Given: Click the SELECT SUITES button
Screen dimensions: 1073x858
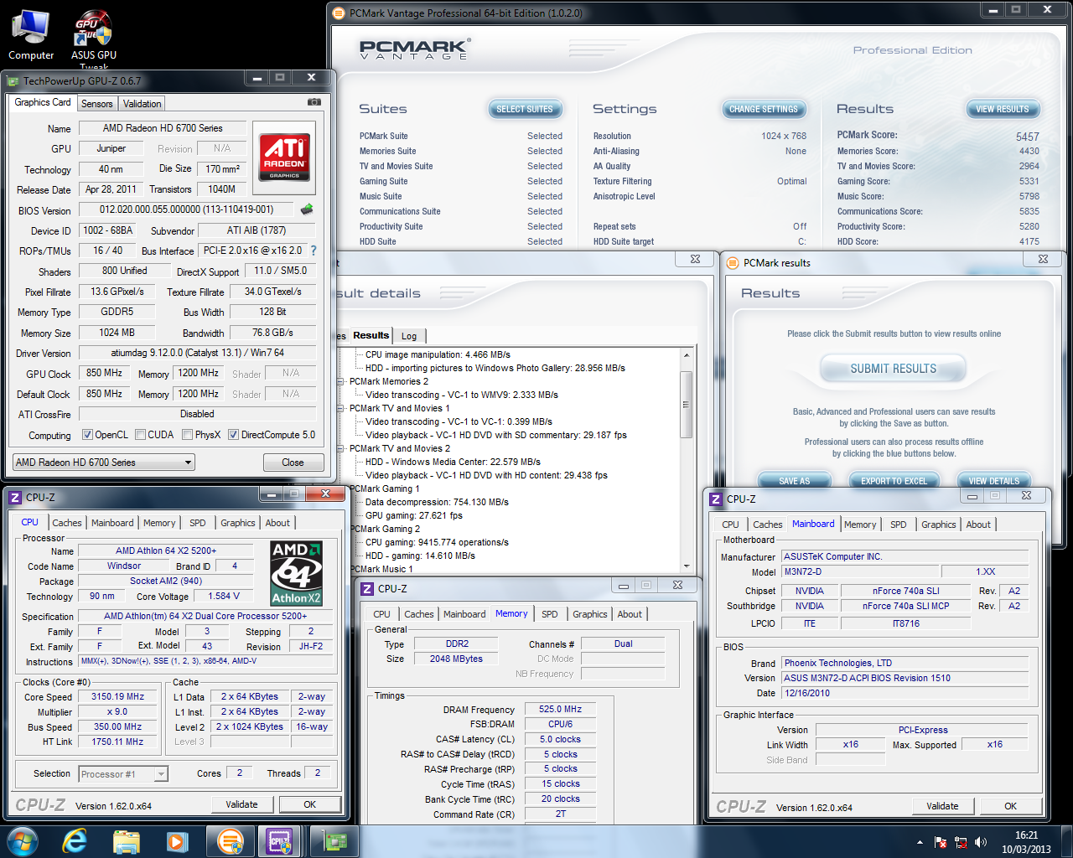Looking at the screenshot, I should (525, 109).
